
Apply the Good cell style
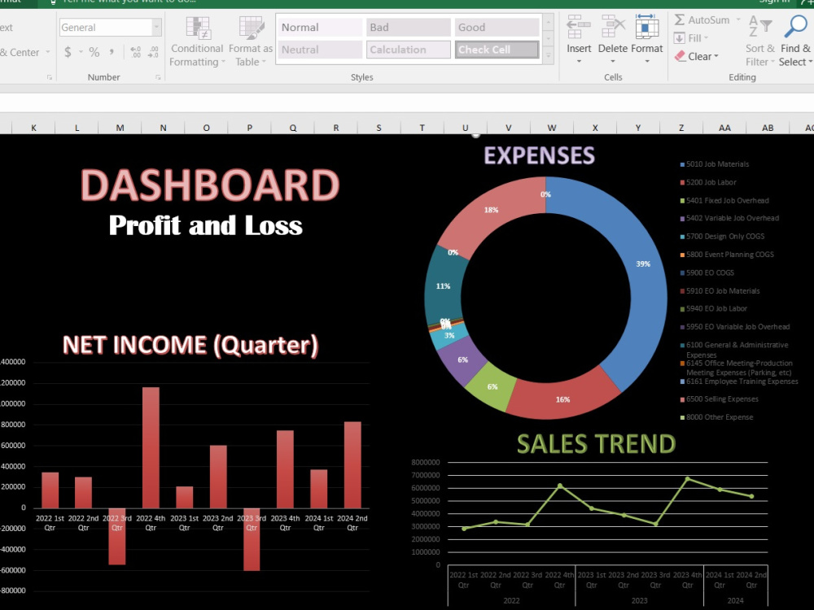pos(497,27)
